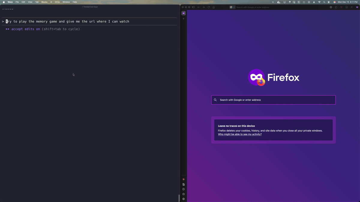360x202 pixels.
Task: Focus the center Search with Google field
Action: pos(273,100)
